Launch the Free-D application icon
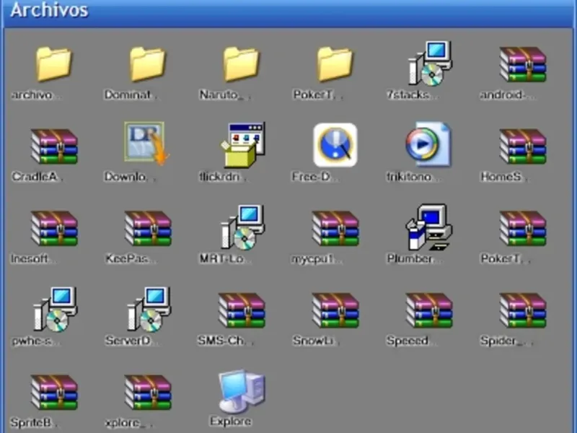Screen dimensions: 577x433 [x=335, y=145]
